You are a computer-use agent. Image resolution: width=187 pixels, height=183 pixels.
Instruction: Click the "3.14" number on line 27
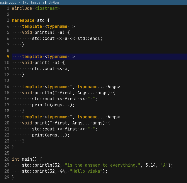[150, 165]
